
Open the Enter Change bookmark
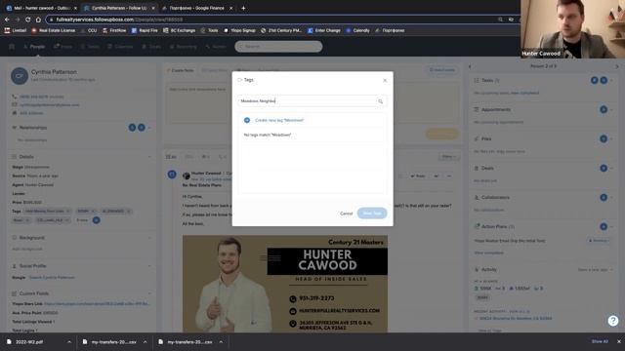tap(324, 30)
